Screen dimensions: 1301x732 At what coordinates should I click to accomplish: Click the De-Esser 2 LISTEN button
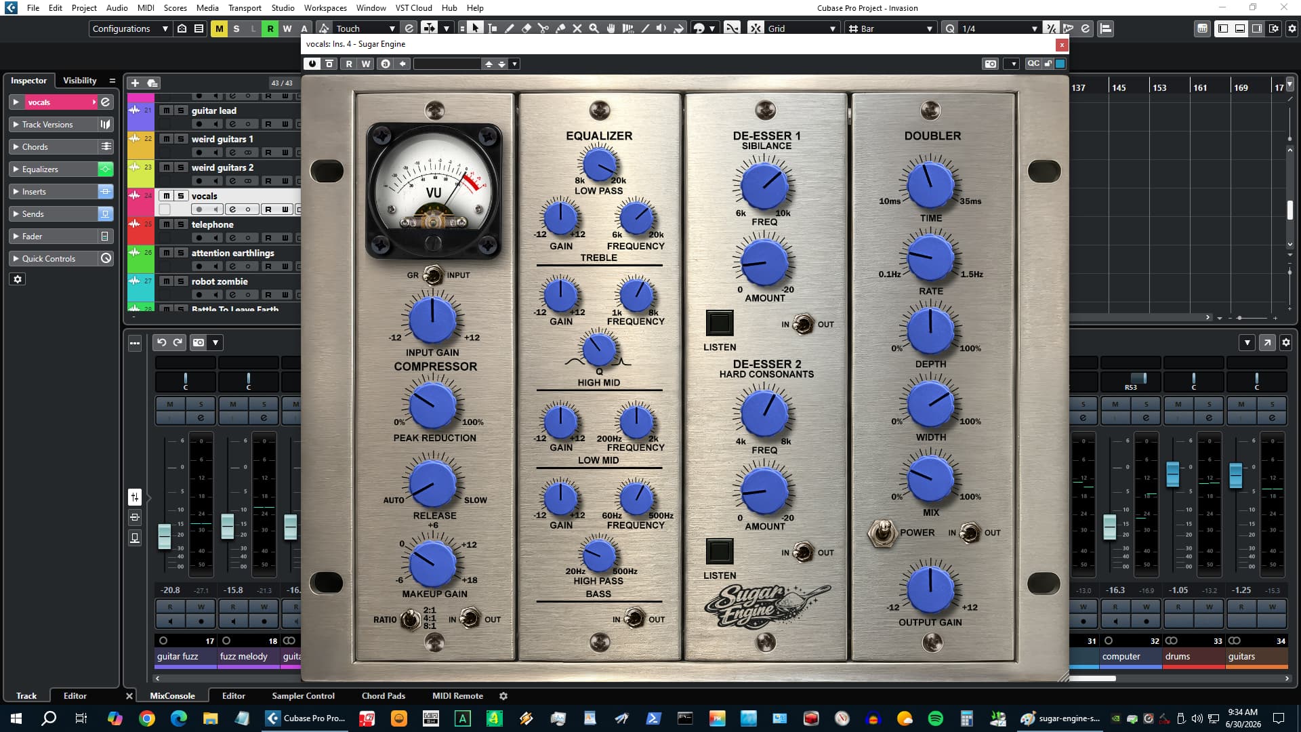pyautogui.click(x=719, y=551)
